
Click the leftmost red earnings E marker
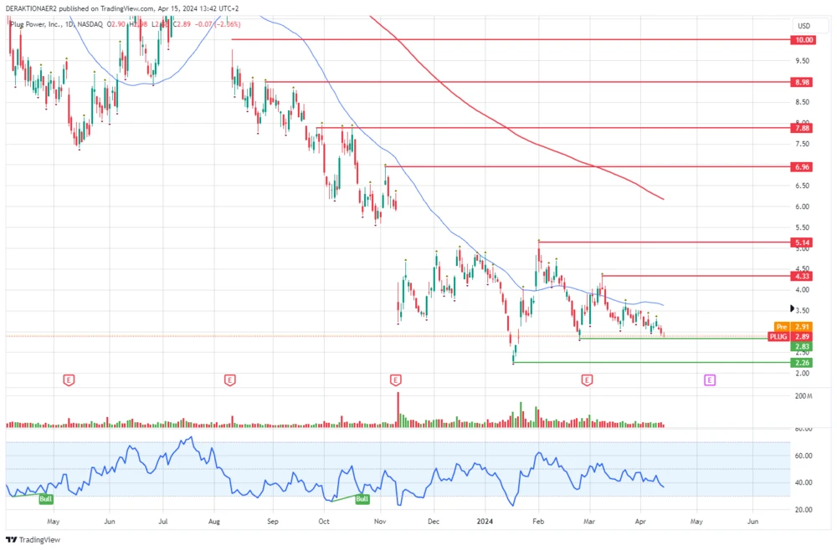(69, 380)
